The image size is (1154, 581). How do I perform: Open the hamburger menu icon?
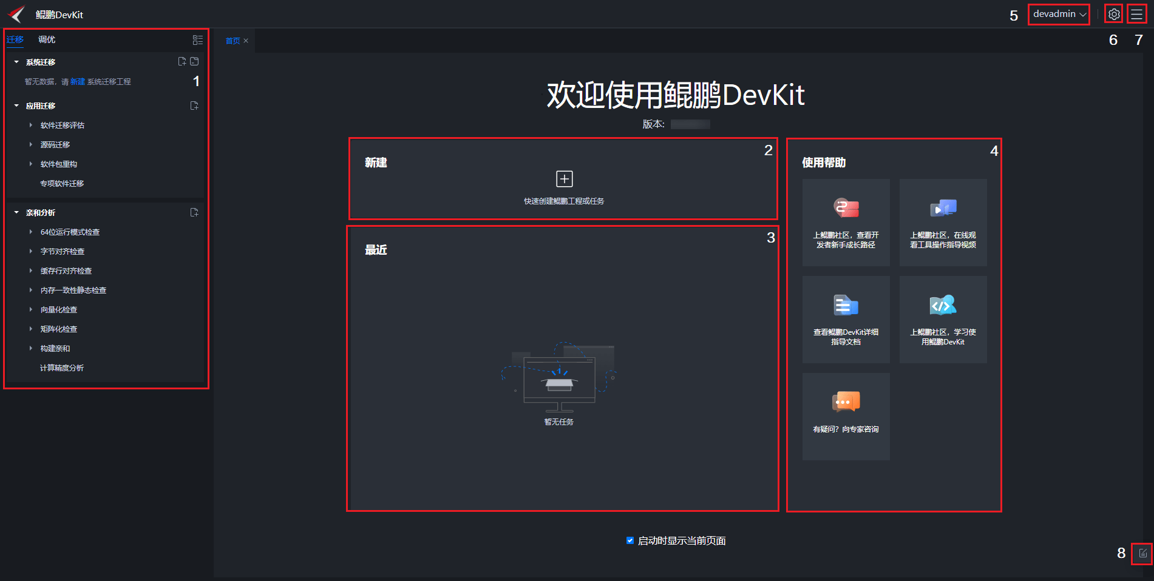[x=1137, y=14]
